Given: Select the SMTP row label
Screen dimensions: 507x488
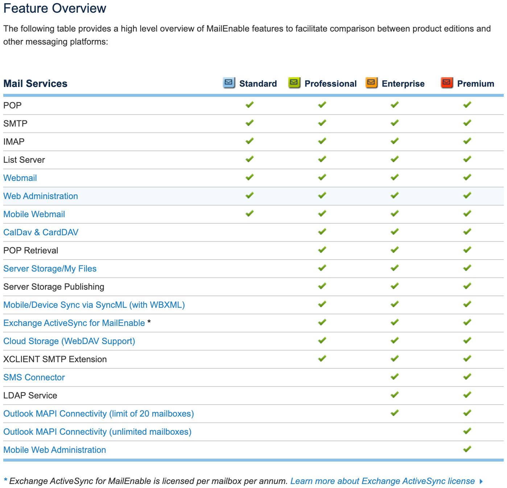Looking at the screenshot, I should click(16, 124).
